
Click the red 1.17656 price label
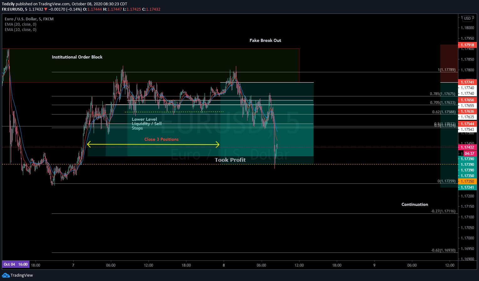[467, 100]
